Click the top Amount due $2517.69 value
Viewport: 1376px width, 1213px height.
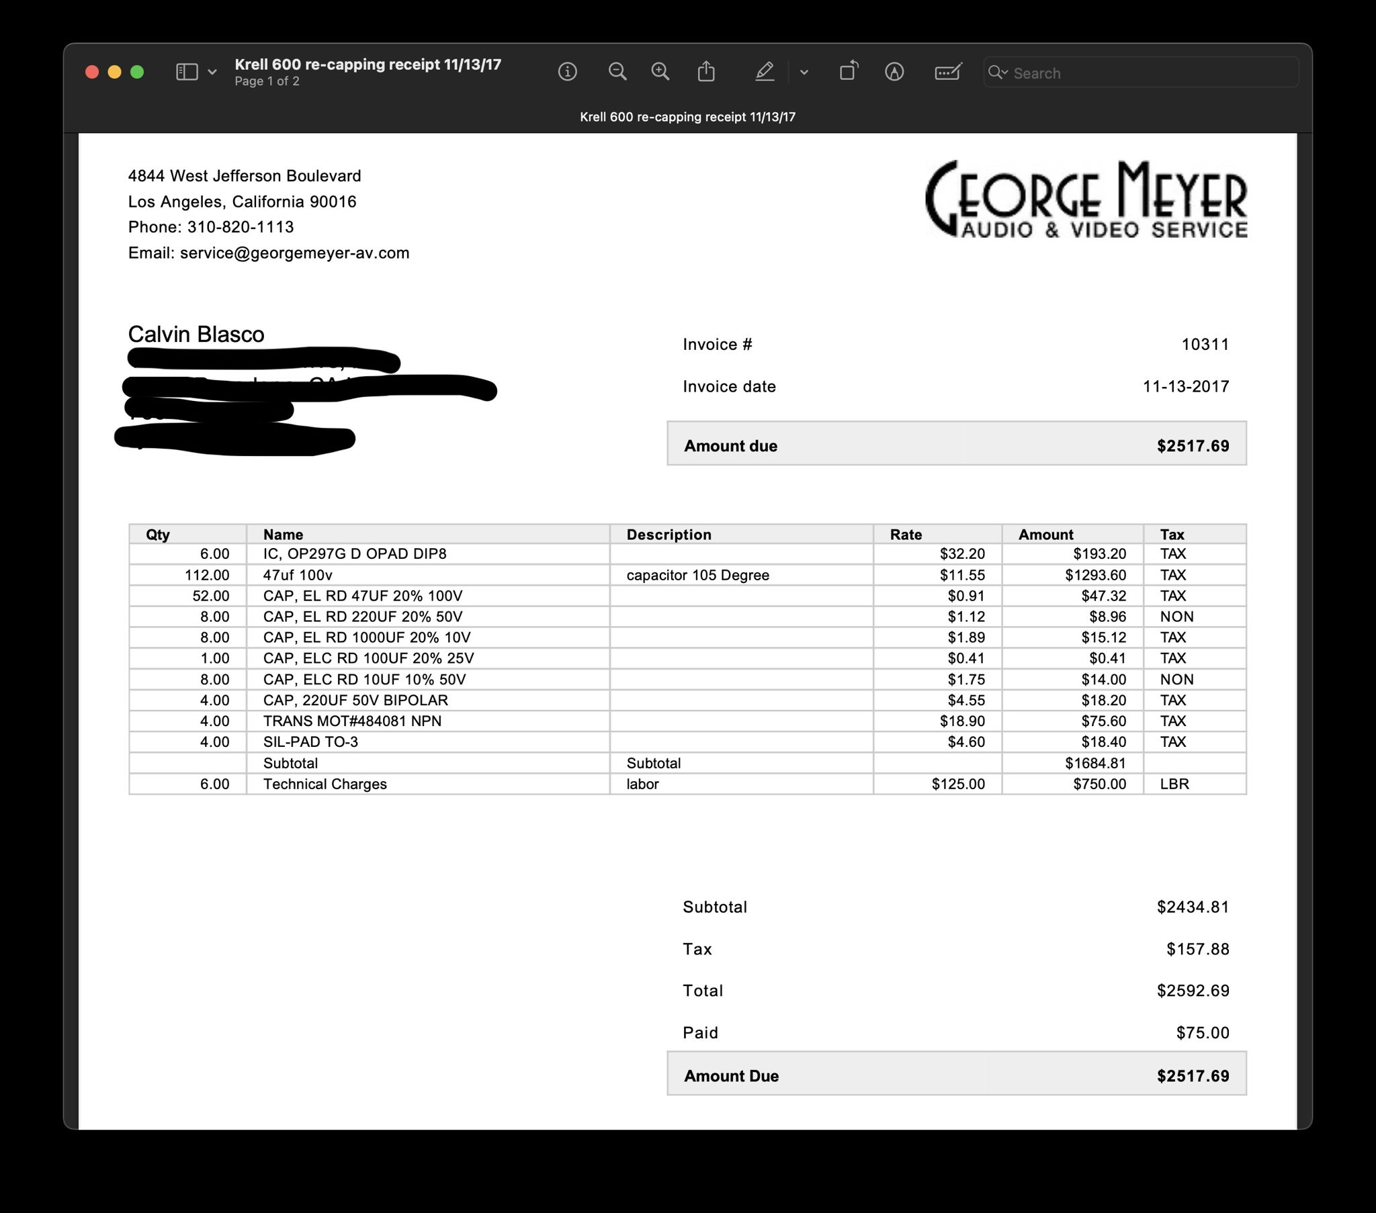1193,445
